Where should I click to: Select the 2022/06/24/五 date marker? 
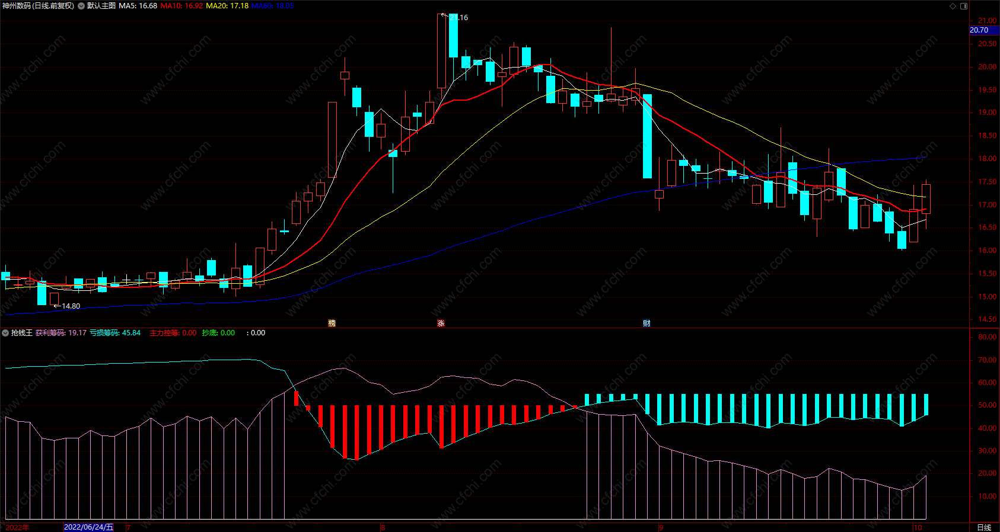(x=88, y=527)
